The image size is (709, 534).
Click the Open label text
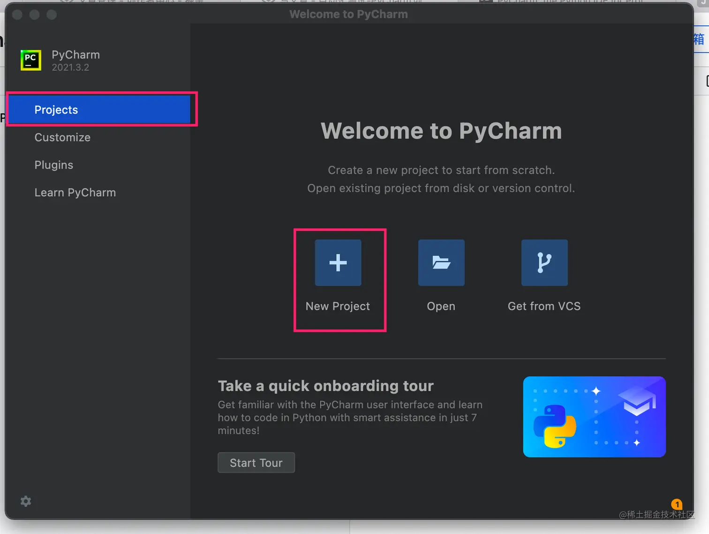point(441,306)
